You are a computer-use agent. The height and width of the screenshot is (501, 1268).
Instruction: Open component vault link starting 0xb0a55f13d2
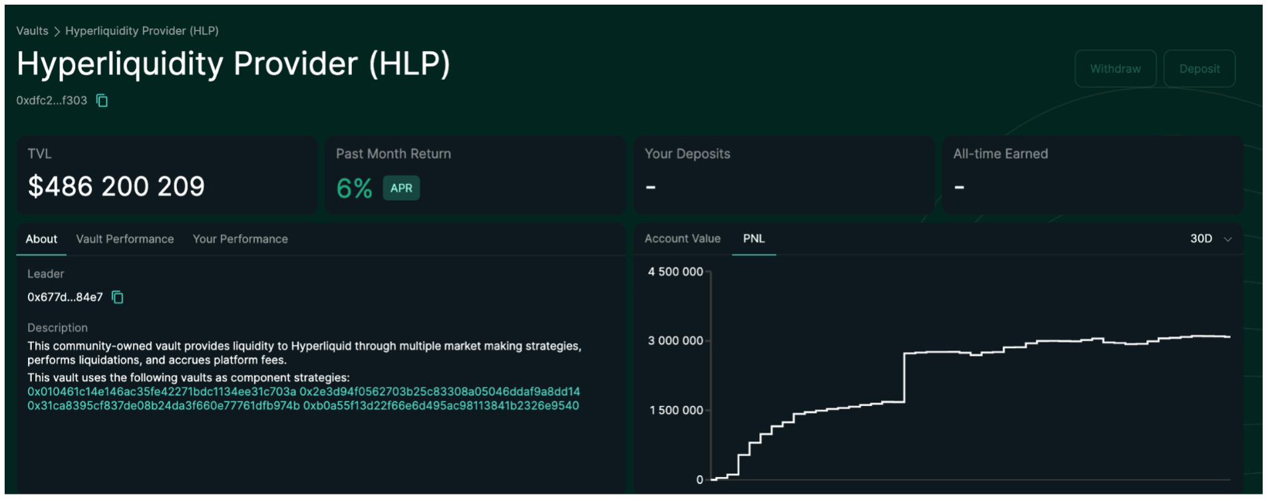440,406
